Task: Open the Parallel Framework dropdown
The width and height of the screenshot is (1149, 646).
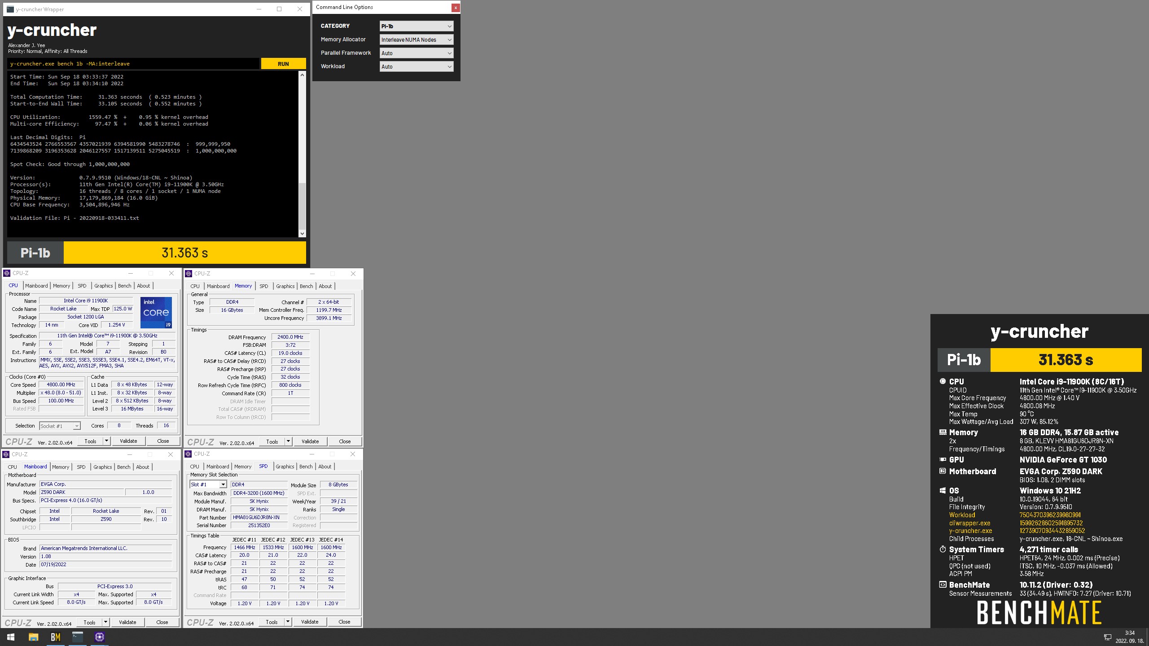Action: pyautogui.click(x=416, y=53)
